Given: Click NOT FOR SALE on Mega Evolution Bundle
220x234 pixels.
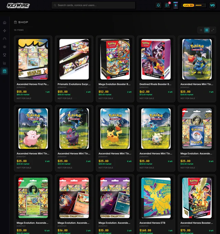Looking at the screenshot, I should pyautogui.click(x=106, y=98).
